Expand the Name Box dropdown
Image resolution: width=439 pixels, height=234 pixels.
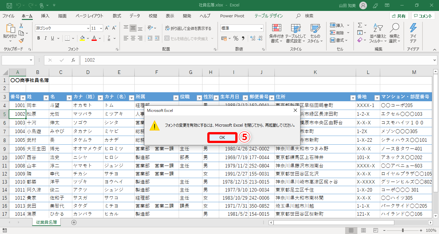coord(31,60)
